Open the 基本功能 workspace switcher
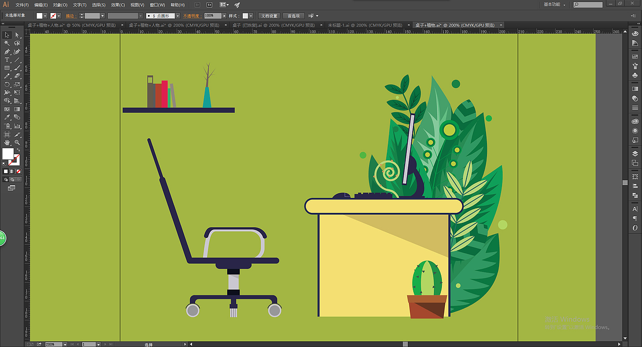This screenshot has height=347, width=642. tap(555, 5)
